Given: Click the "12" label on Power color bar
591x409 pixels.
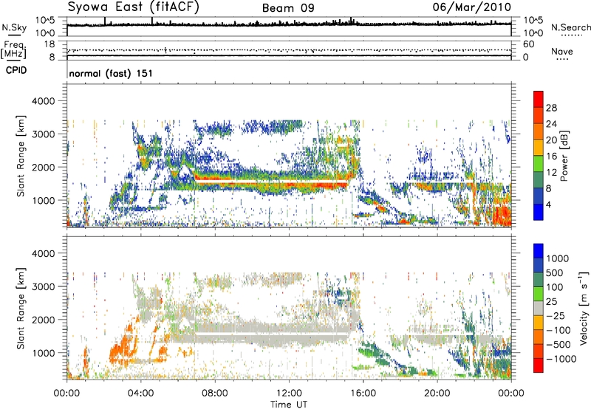Looking at the screenshot, I should 551,173.
